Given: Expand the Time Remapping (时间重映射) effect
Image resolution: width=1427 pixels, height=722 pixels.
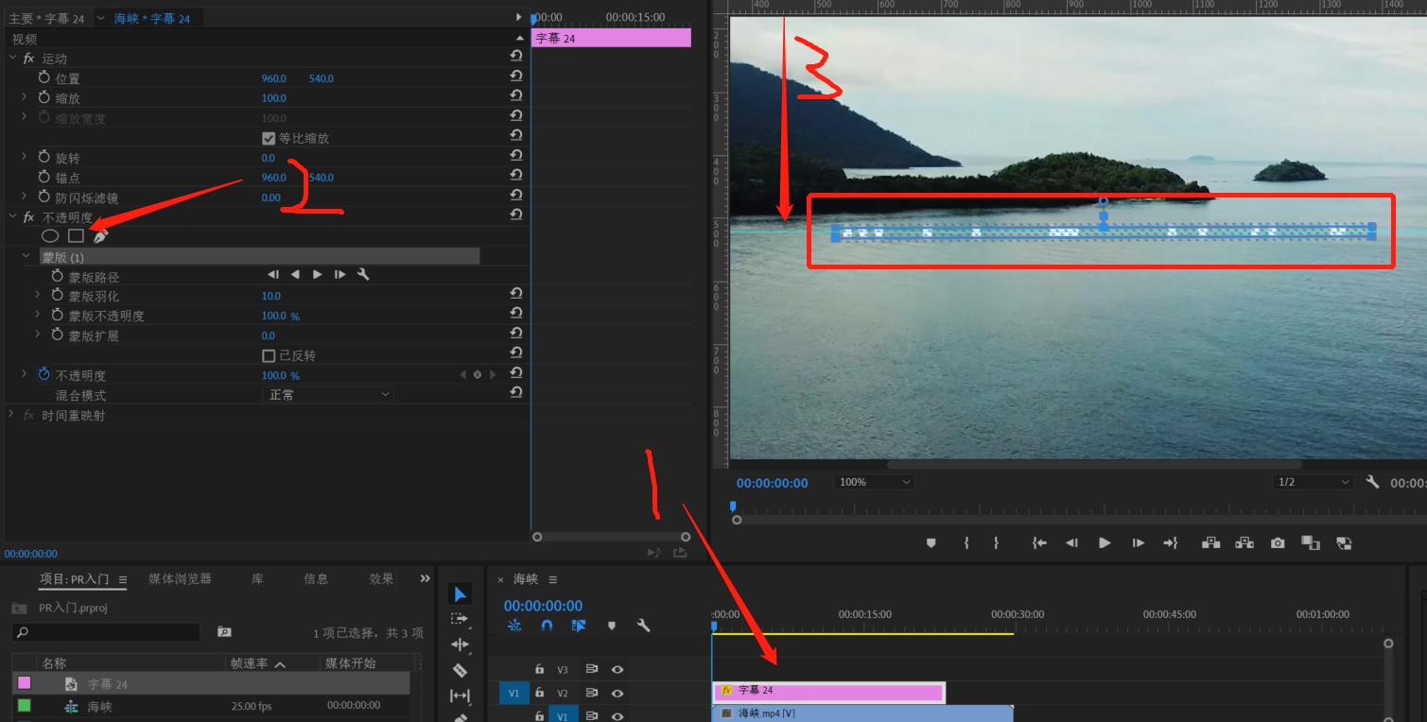Looking at the screenshot, I should pyautogui.click(x=12, y=415).
